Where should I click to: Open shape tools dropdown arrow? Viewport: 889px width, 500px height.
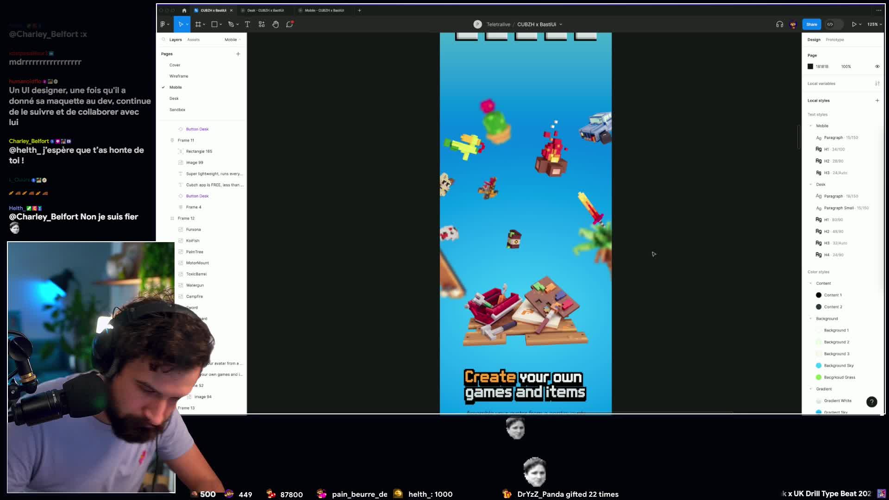pyautogui.click(x=221, y=24)
